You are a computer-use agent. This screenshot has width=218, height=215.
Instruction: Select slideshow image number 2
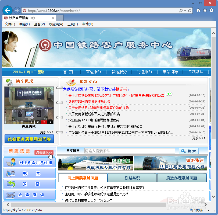38,122
